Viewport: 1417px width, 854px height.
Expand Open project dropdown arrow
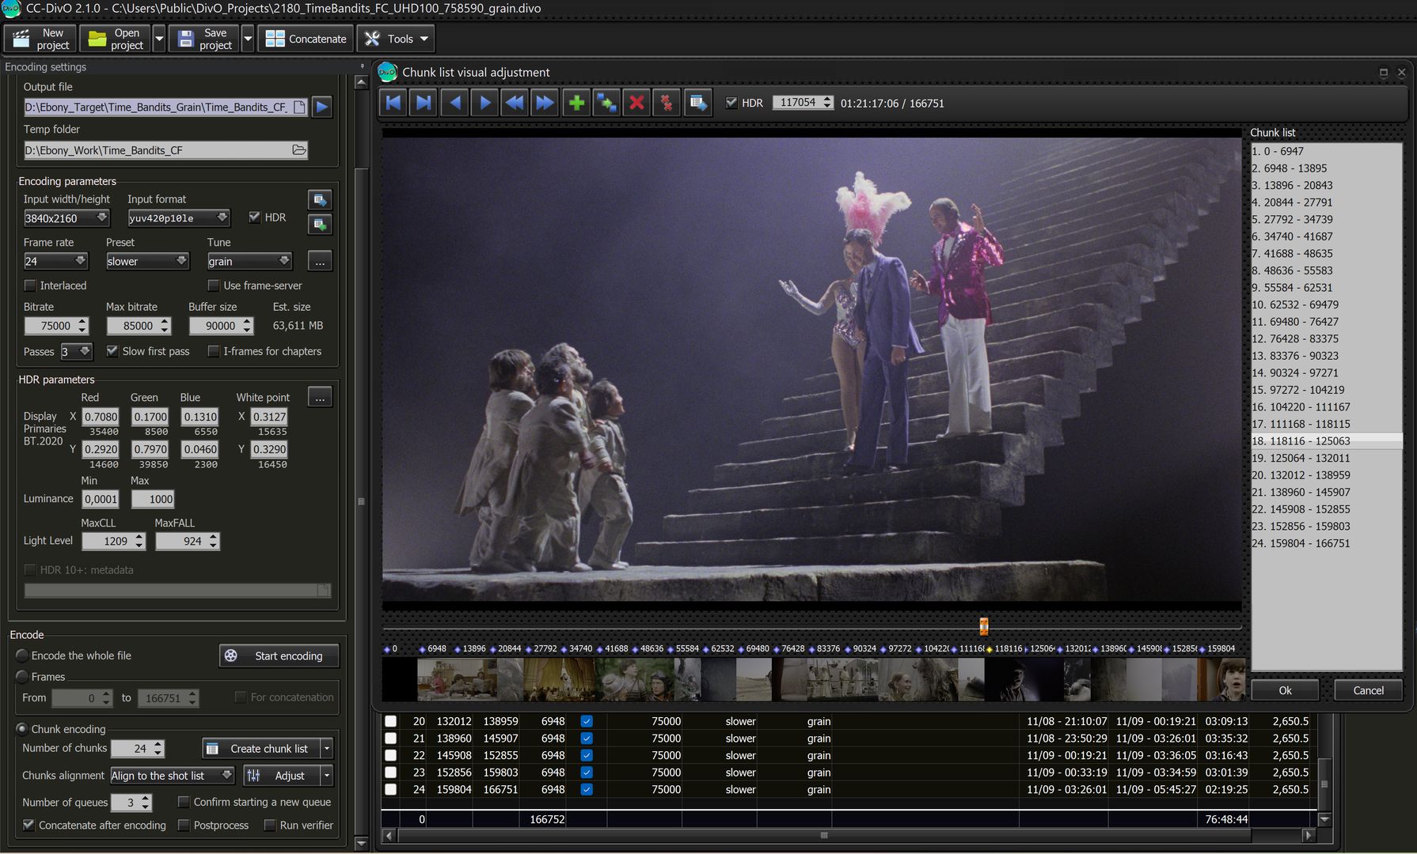158,39
